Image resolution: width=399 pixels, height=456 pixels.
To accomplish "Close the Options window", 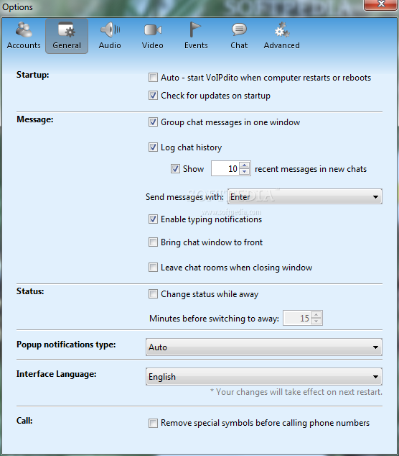I will pos(381,4).
